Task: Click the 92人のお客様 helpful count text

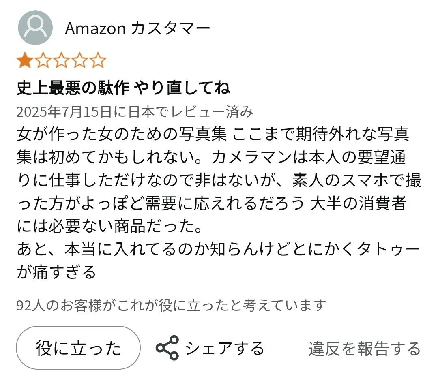Action: (x=171, y=305)
